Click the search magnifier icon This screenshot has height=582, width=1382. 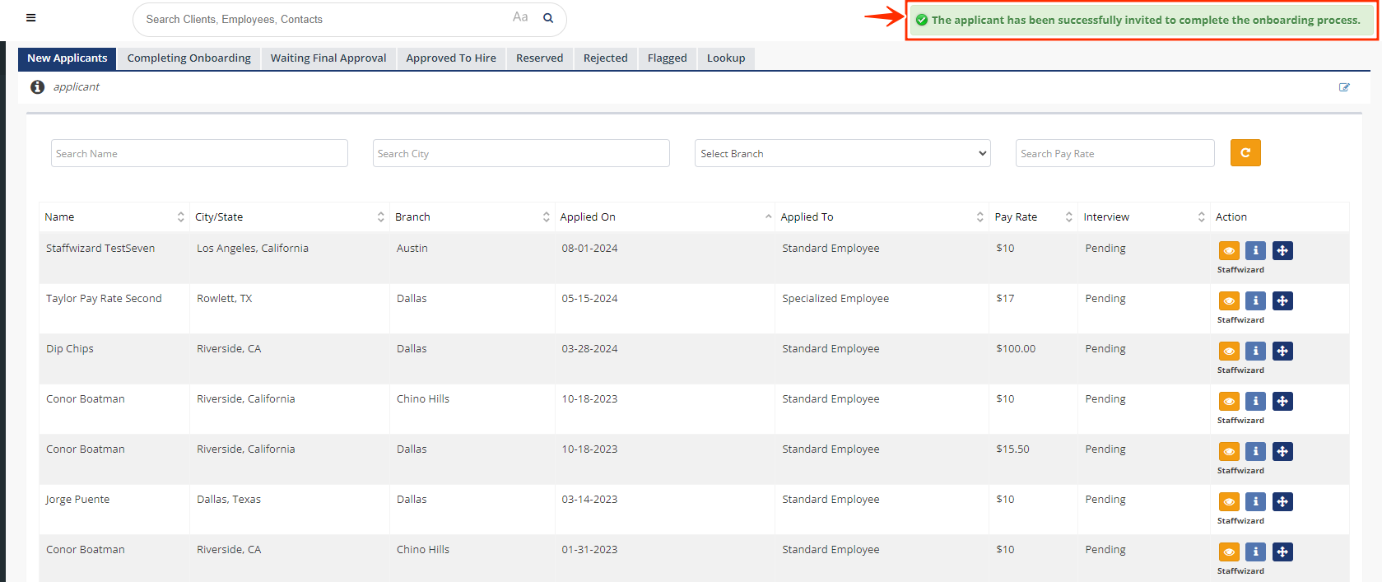pyautogui.click(x=548, y=18)
